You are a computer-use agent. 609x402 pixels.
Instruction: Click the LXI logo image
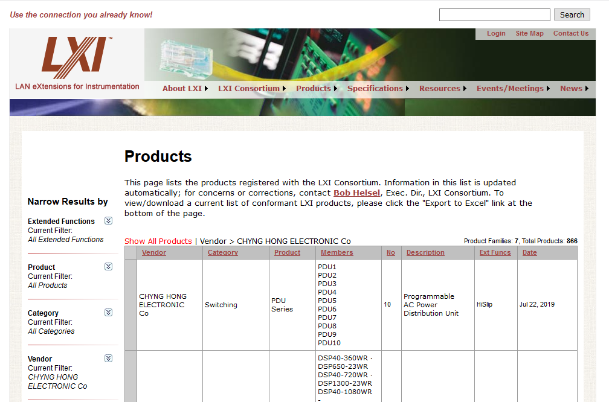tap(77, 63)
